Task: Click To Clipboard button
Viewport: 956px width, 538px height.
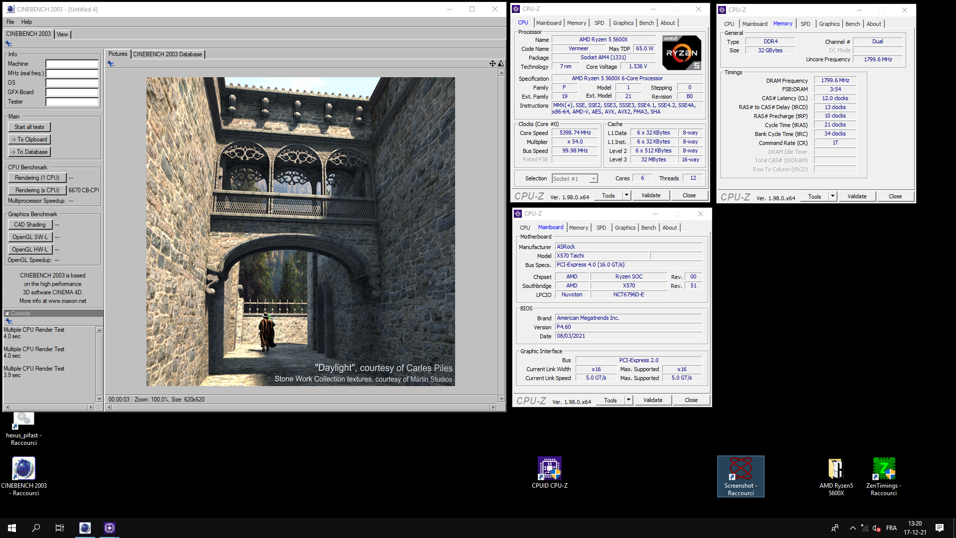Action: [x=29, y=139]
